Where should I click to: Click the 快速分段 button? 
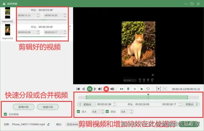(48, 107)
